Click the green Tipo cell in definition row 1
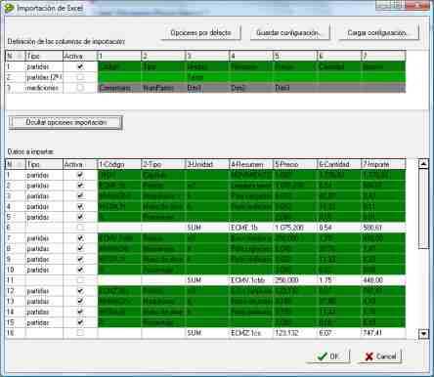The image size is (434, 377). click(x=163, y=66)
